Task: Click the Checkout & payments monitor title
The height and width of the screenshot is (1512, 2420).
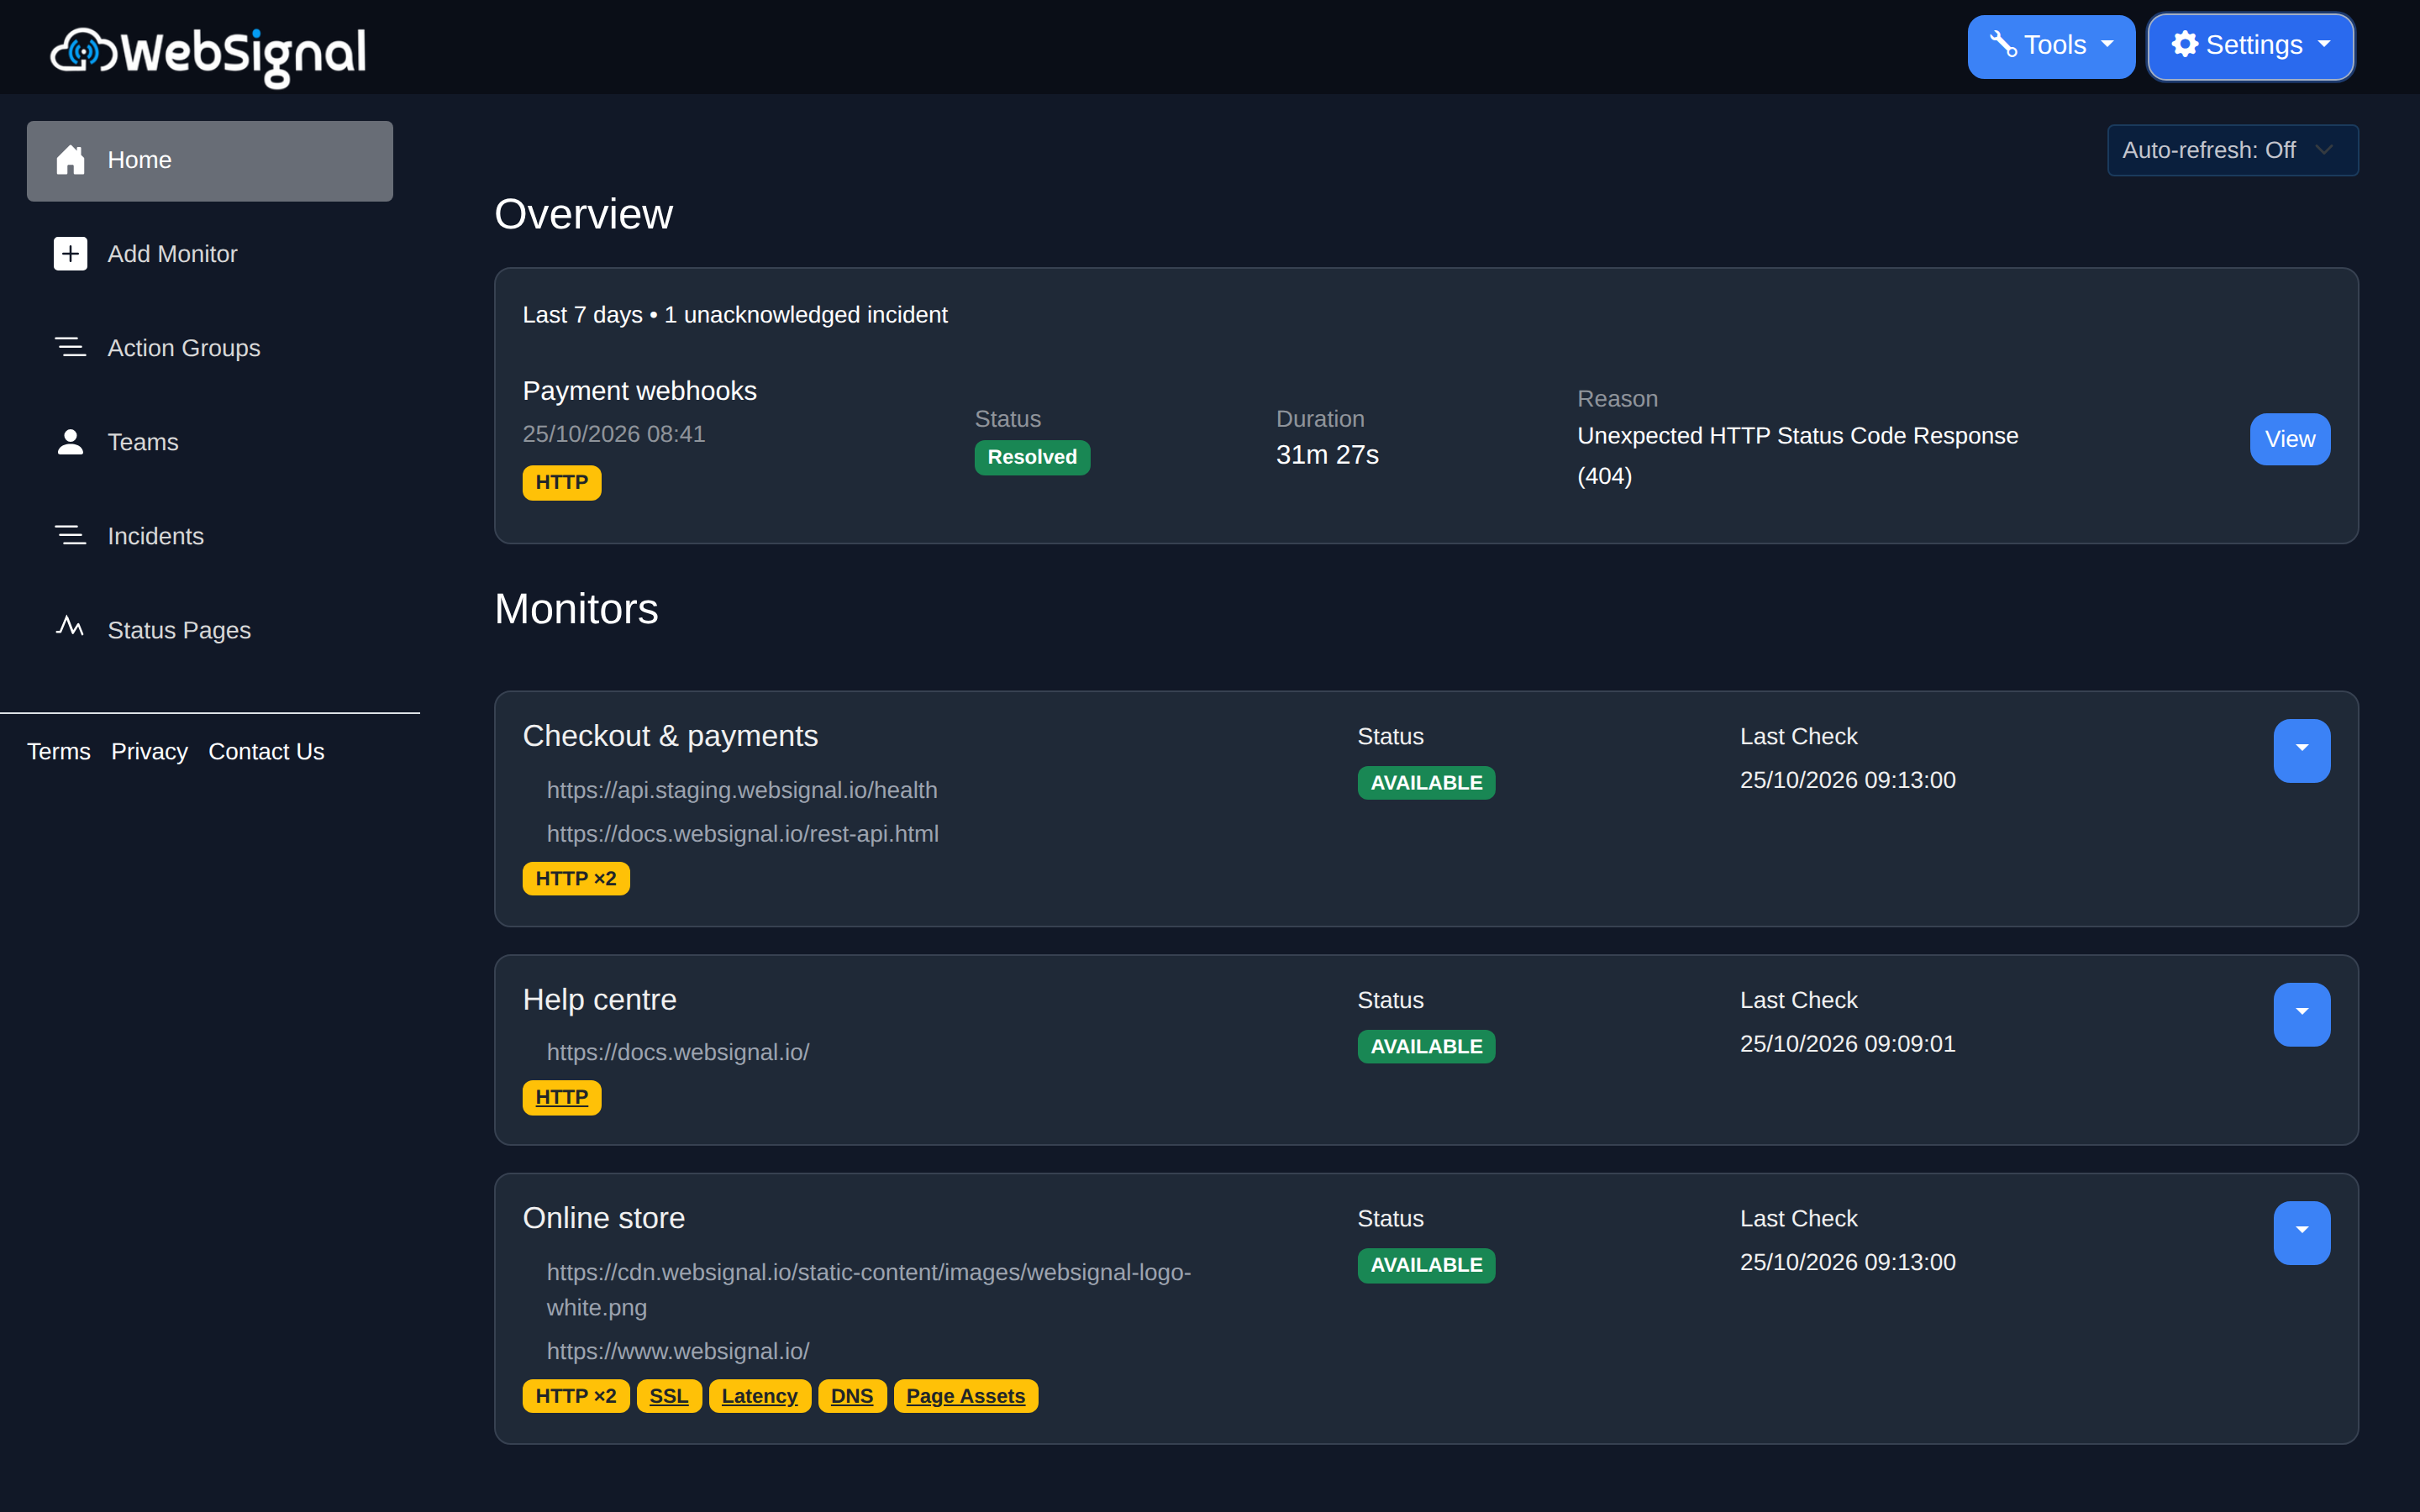Action: [670, 736]
